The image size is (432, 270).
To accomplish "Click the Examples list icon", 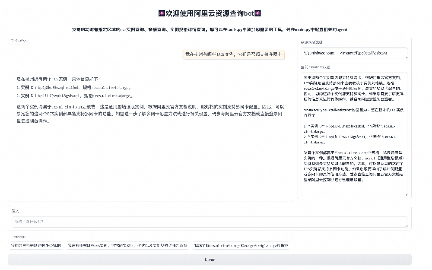I will pyautogui.click(x=10, y=237).
